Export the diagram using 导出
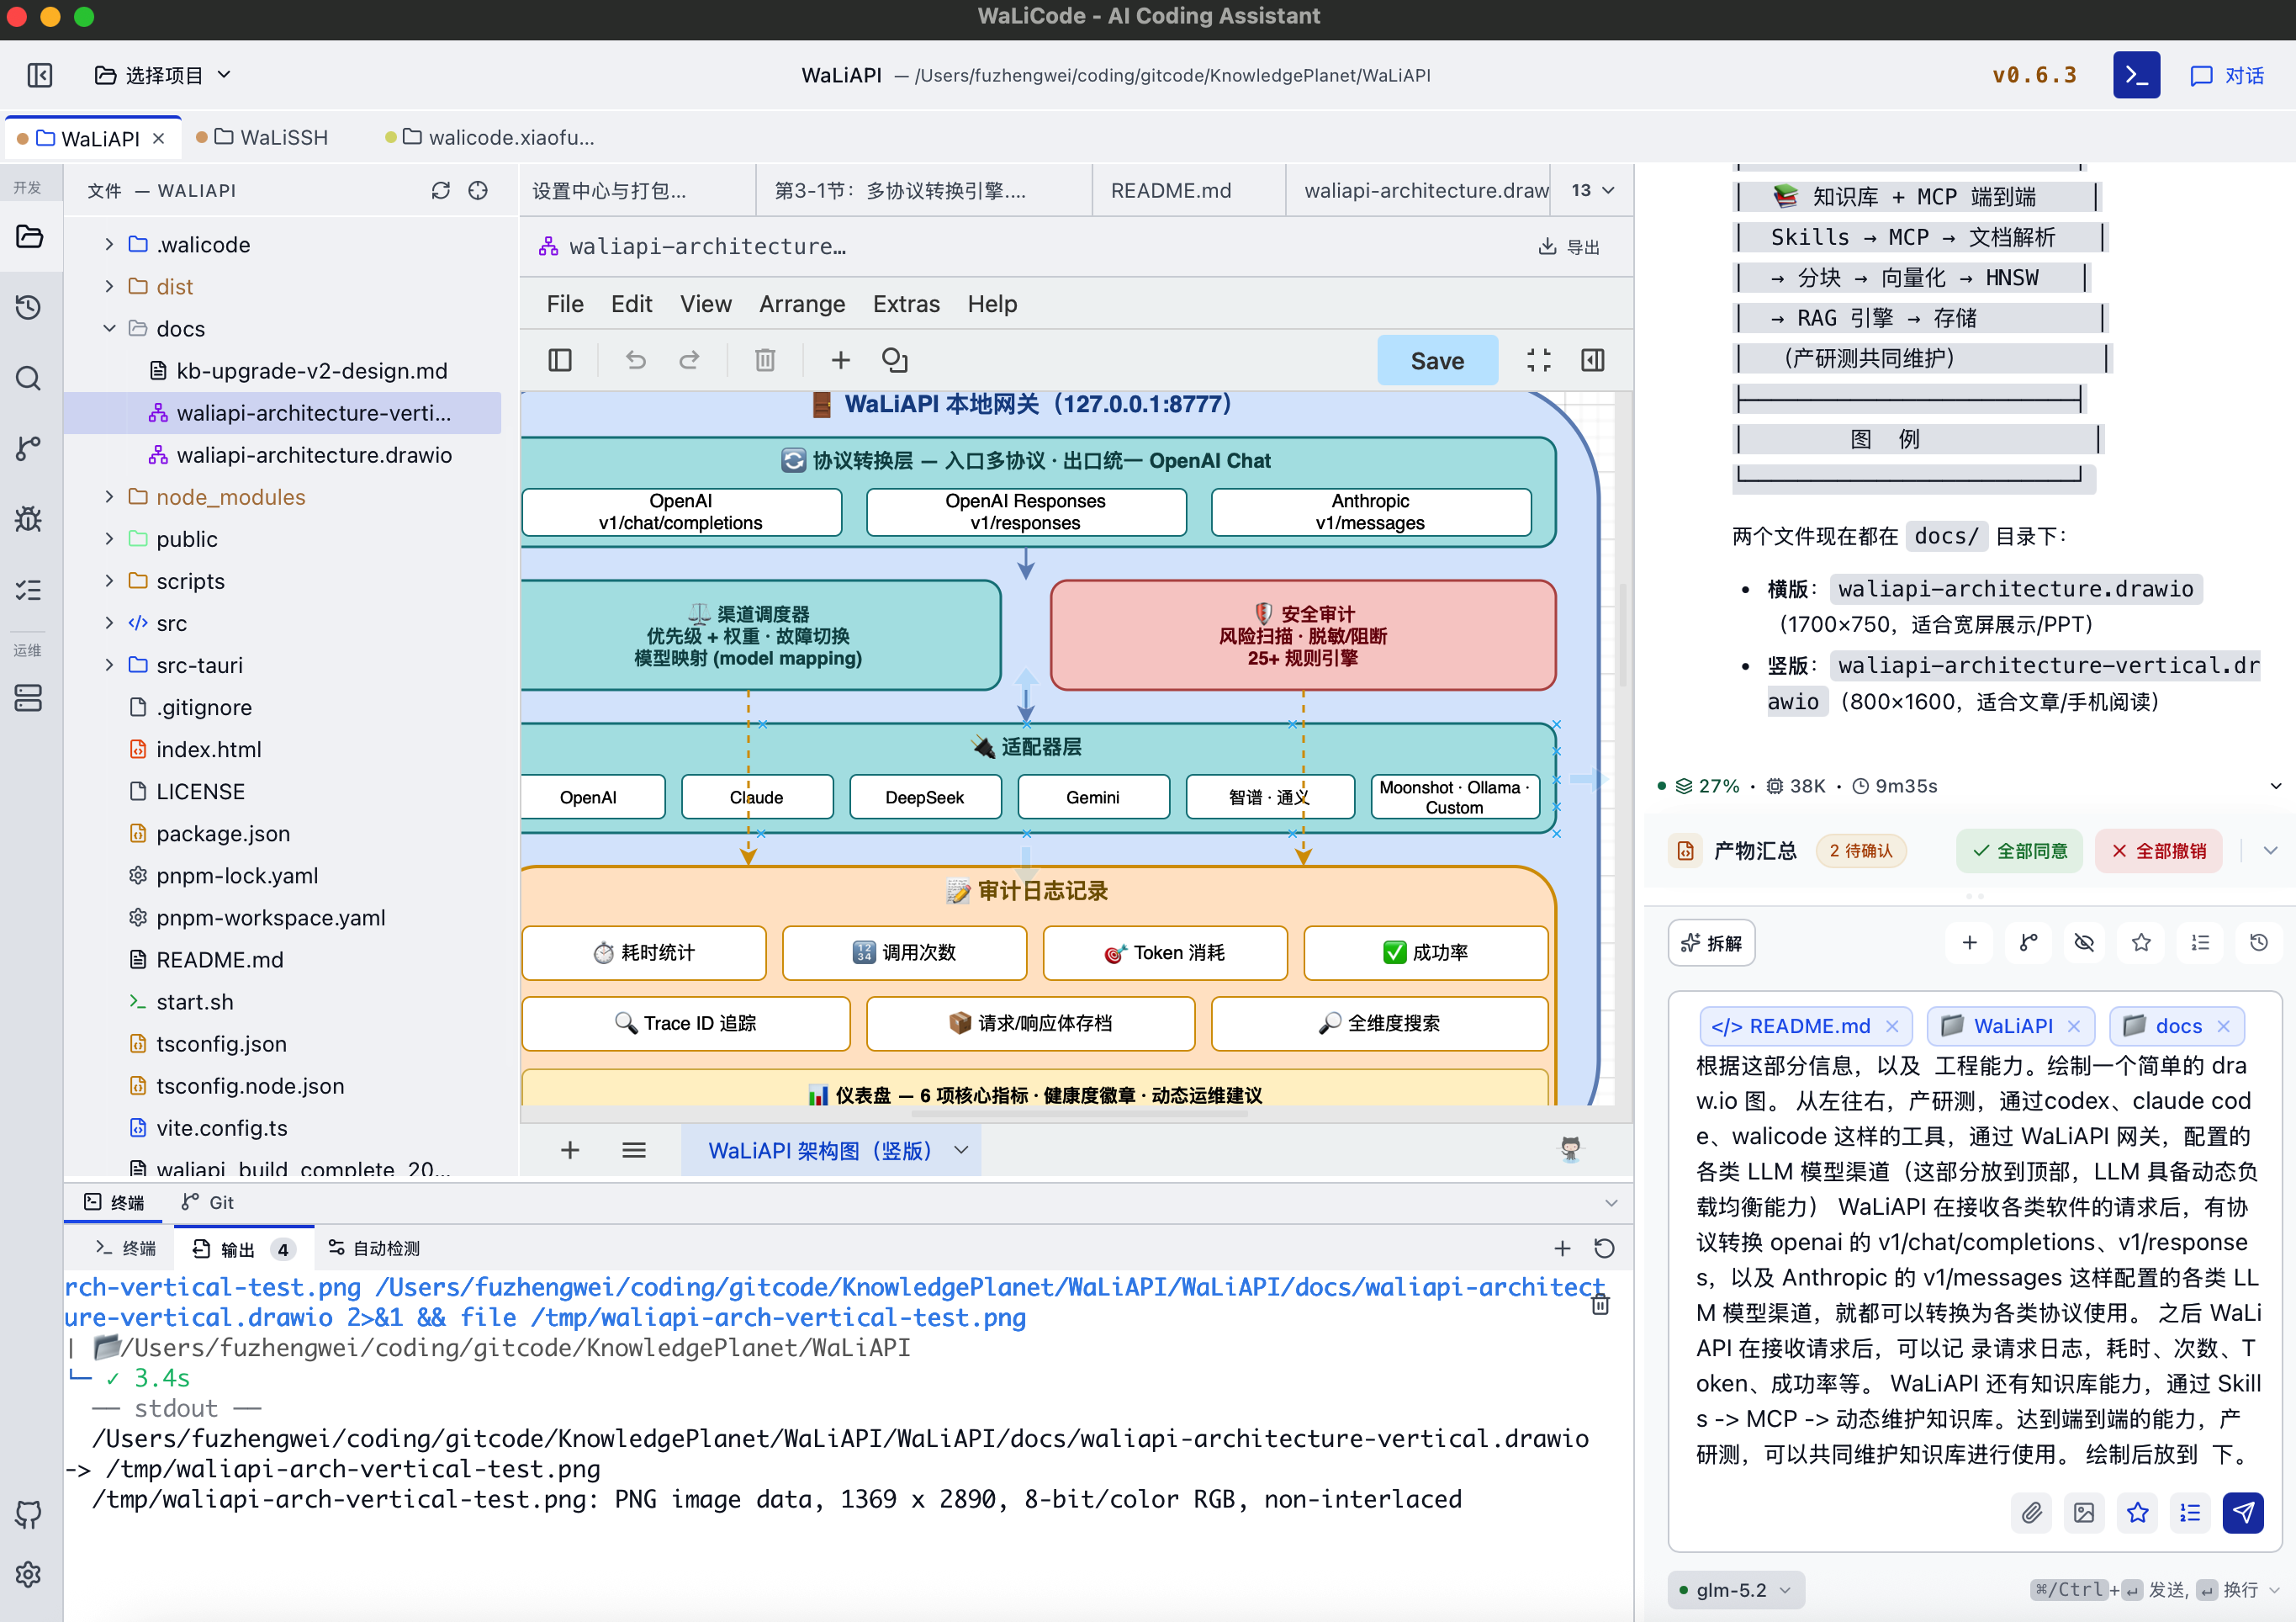 pyautogui.click(x=1569, y=247)
